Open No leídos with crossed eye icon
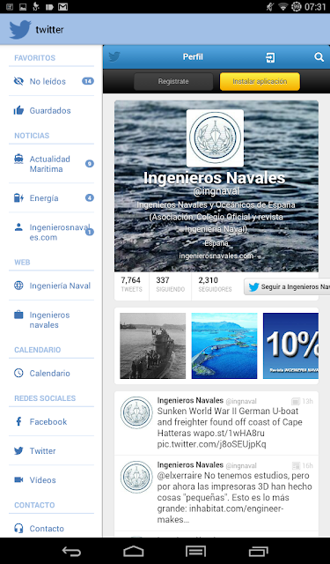Viewport: 330px width, 564px height. point(51,81)
